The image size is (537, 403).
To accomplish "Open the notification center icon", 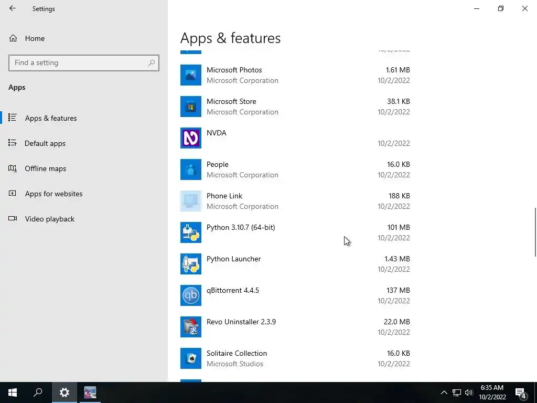I will (521, 393).
